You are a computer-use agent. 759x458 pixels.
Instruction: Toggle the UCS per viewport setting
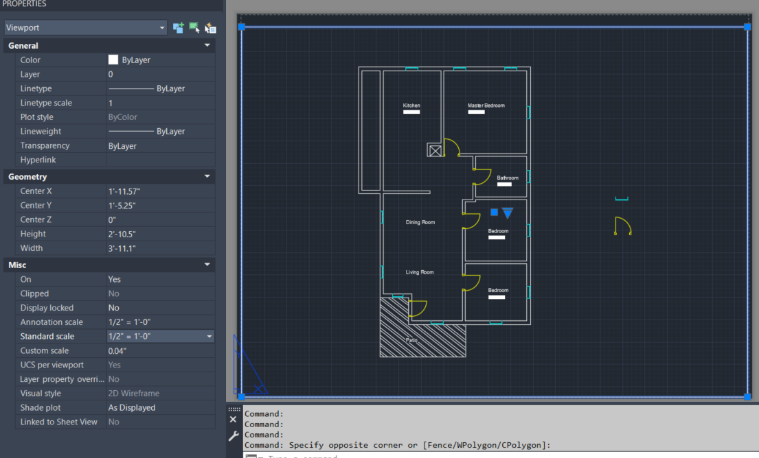[114, 365]
